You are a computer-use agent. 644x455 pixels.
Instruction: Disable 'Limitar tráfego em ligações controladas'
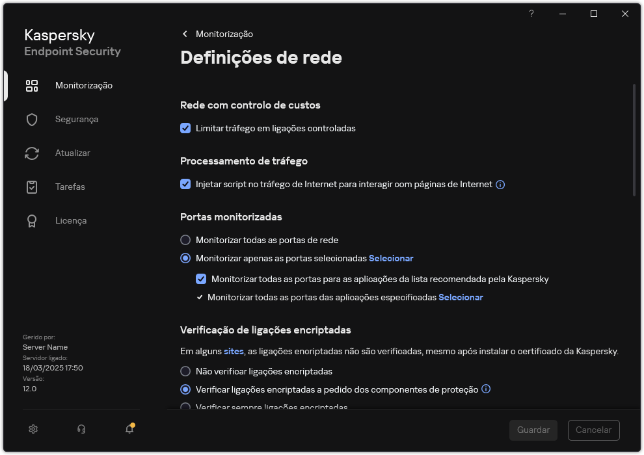tap(185, 128)
